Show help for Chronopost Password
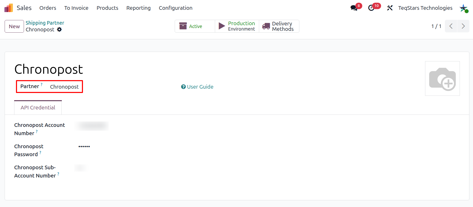This screenshot has width=473, height=207. click(x=40, y=152)
